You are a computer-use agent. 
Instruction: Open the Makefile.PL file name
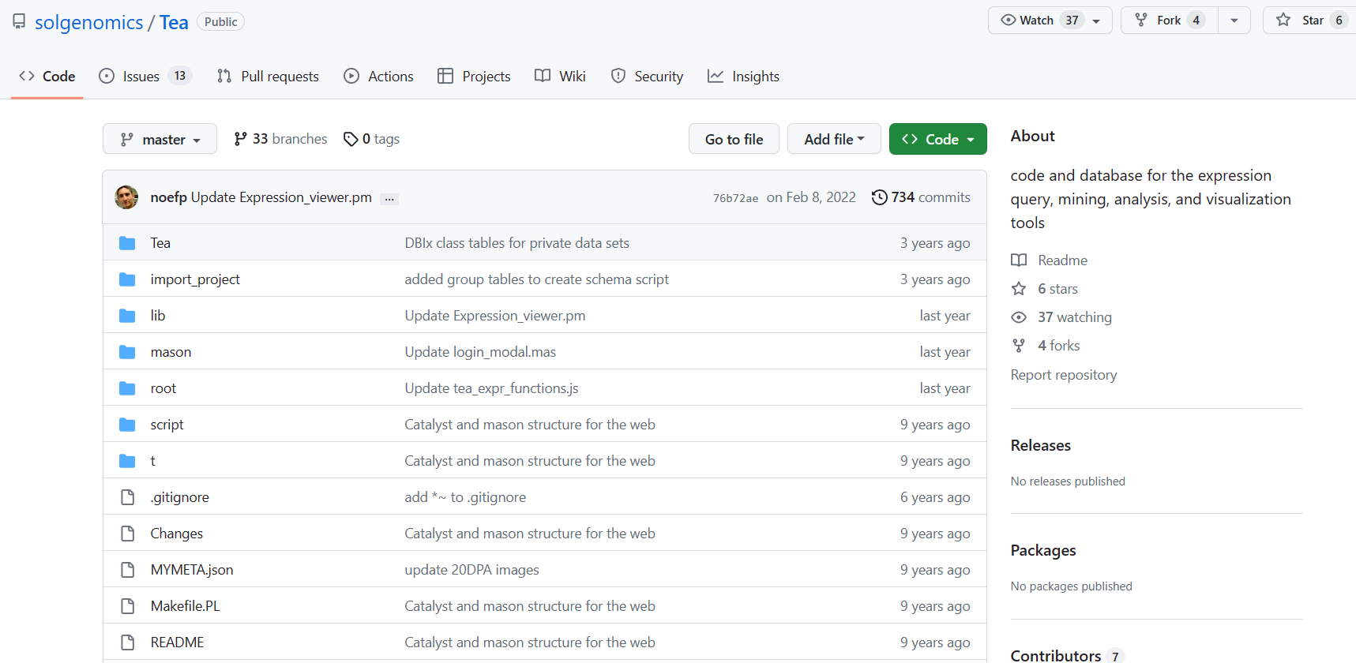point(186,606)
